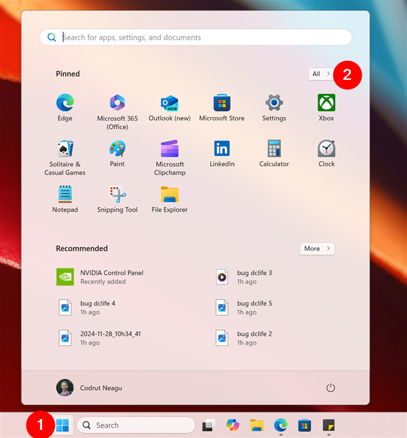This screenshot has height=438, width=407.
Task: Click the power button icon
Action: [331, 388]
